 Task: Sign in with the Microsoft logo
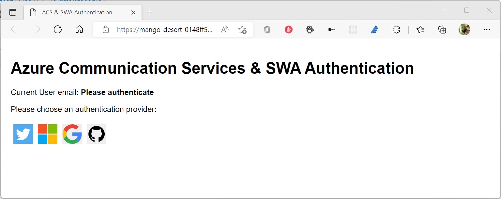pos(48,134)
